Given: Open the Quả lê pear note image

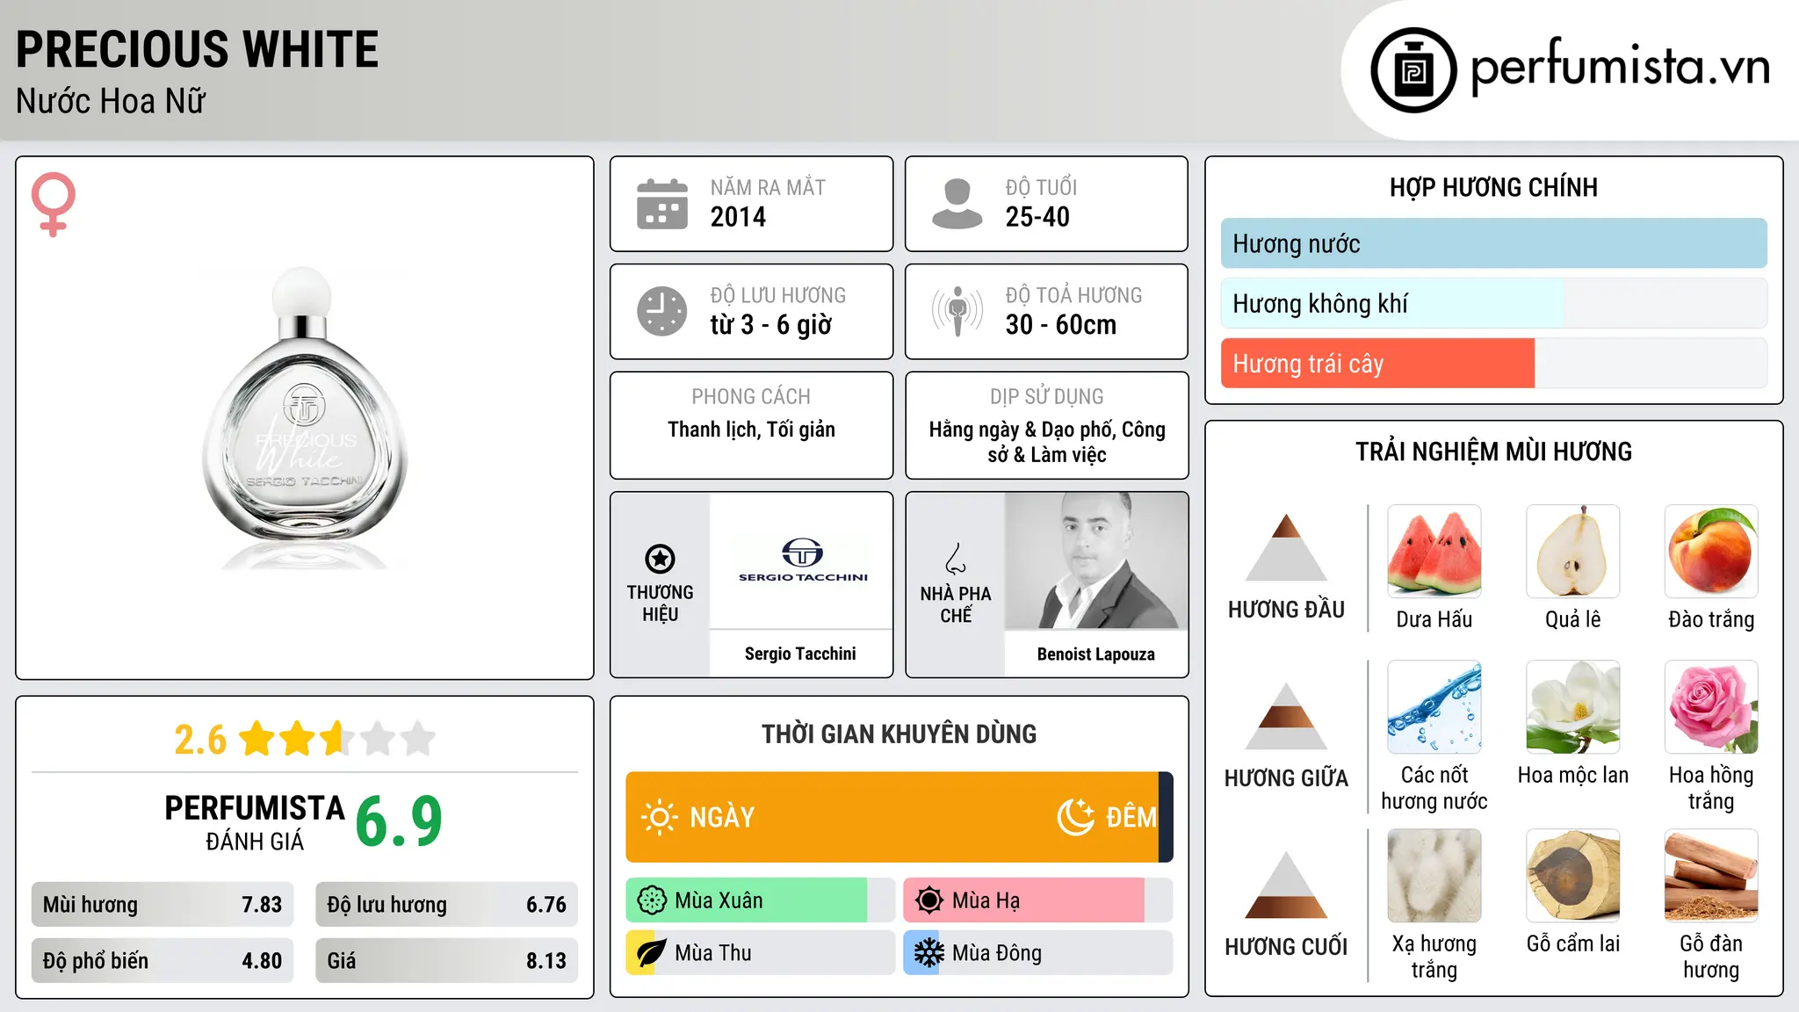Looking at the screenshot, I should coord(1573,552).
